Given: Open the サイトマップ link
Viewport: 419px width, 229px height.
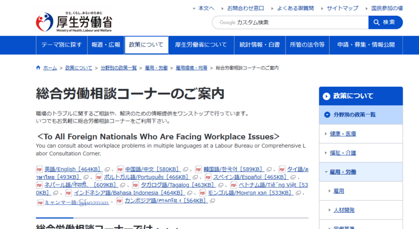Looking at the screenshot, I should pos(342,8).
